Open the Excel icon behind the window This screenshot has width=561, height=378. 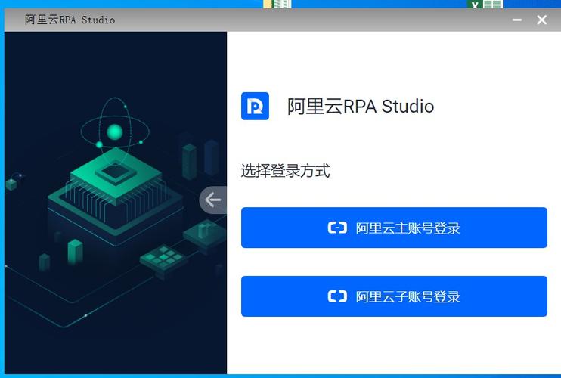coord(485,4)
